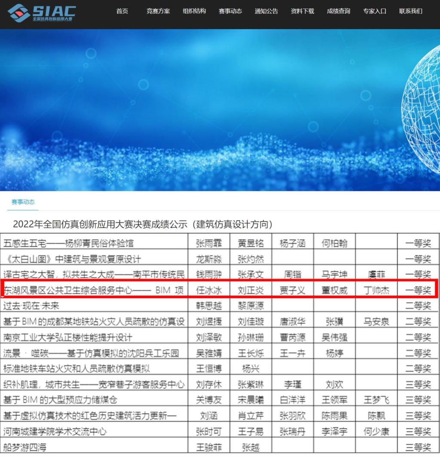Screen dimensions: 440x461
Task: Open the 成绩查询 menu item
Action: pyautogui.click(x=338, y=11)
